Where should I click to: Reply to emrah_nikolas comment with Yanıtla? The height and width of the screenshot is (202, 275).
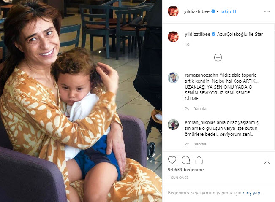[x=200, y=144]
